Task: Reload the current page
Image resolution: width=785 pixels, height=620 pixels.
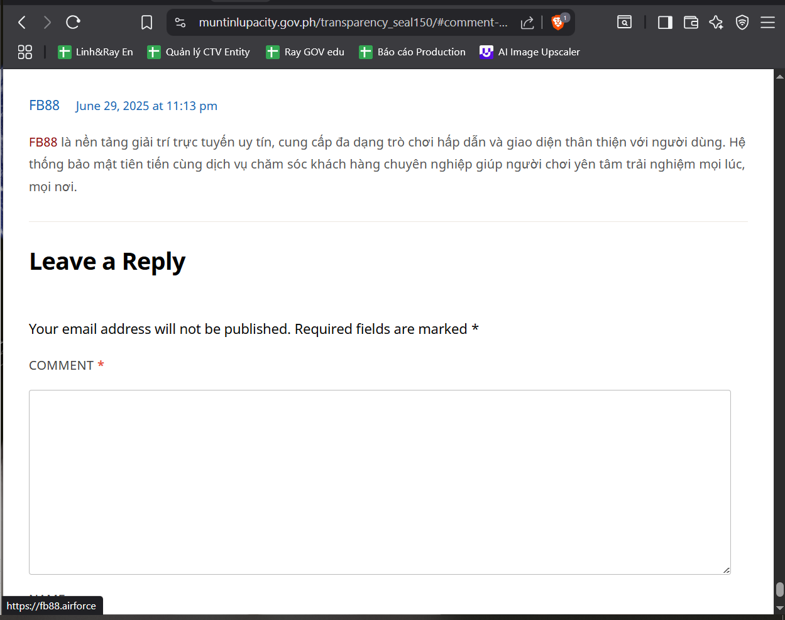Action: pos(73,23)
